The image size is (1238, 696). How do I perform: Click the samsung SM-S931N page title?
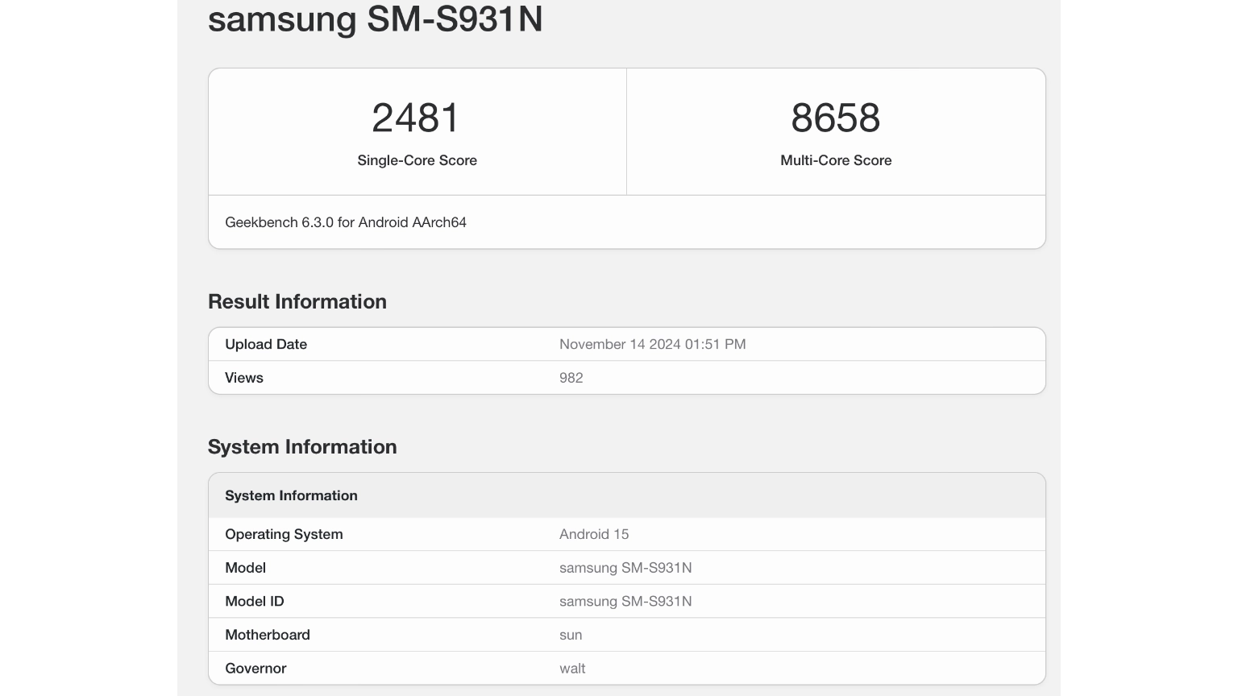point(375,19)
